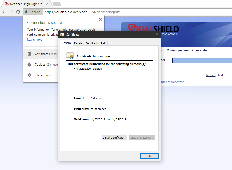Viewport: 232px width, 170px height.
Task: Click the expiry date 11/05/2019
Action: (x=119, y=119)
